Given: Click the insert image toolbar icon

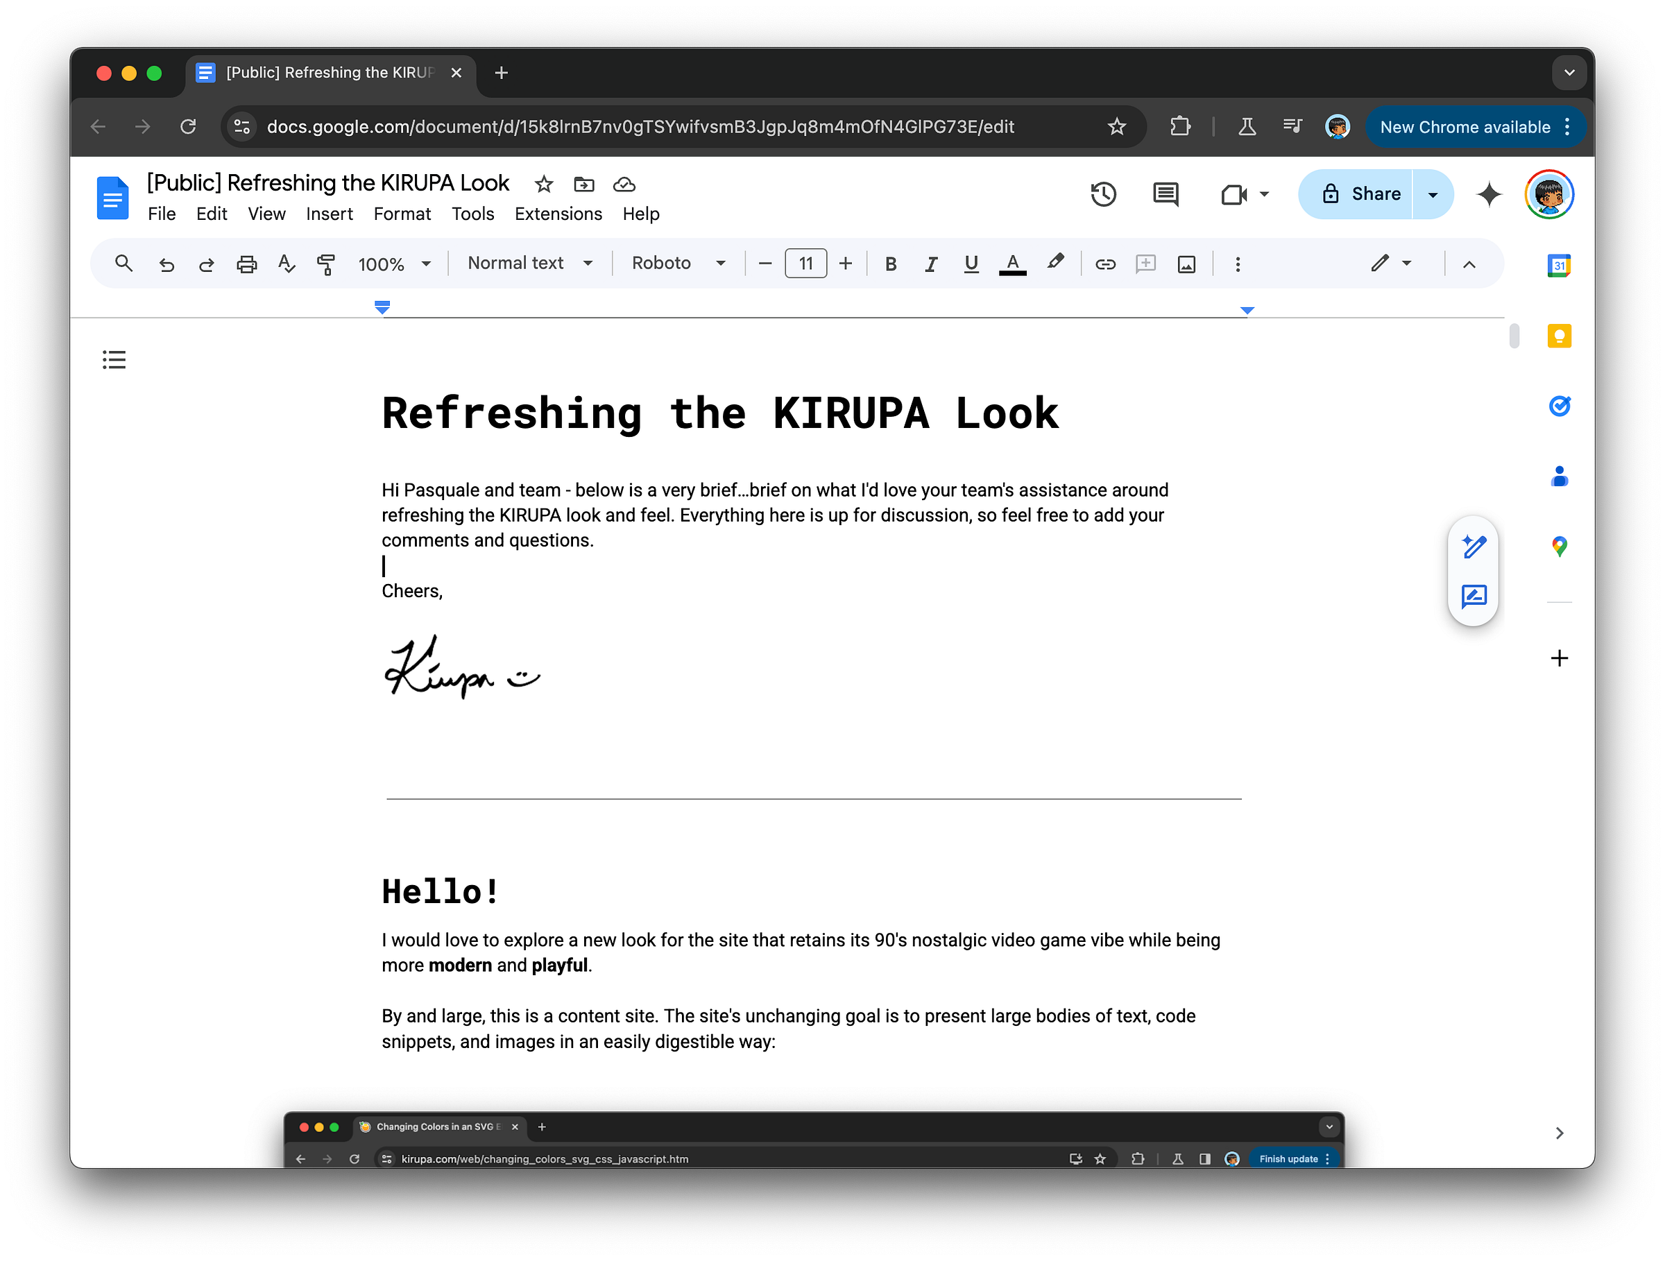Looking at the screenshot, I should tap(1186, 264).
